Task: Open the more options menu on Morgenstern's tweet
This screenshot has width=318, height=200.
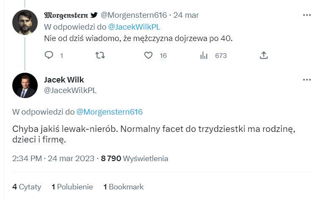Action: pos(307,15)
